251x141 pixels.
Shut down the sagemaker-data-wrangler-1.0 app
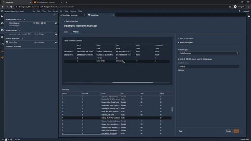click(56, 34)
